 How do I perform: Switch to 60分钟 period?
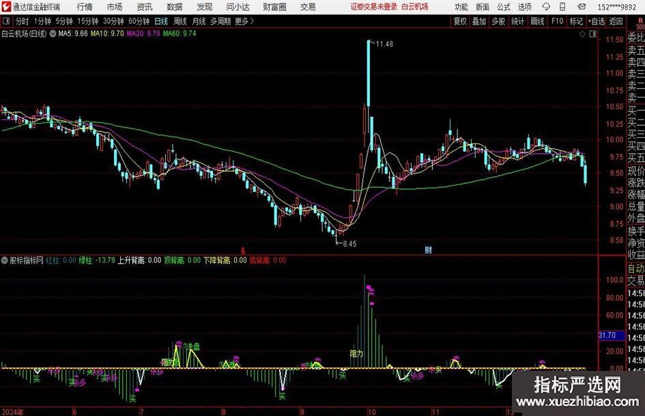(x=139, y=21)
